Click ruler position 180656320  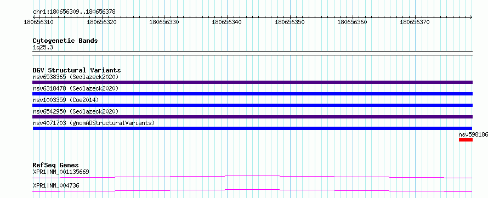(x=101, y=22)
